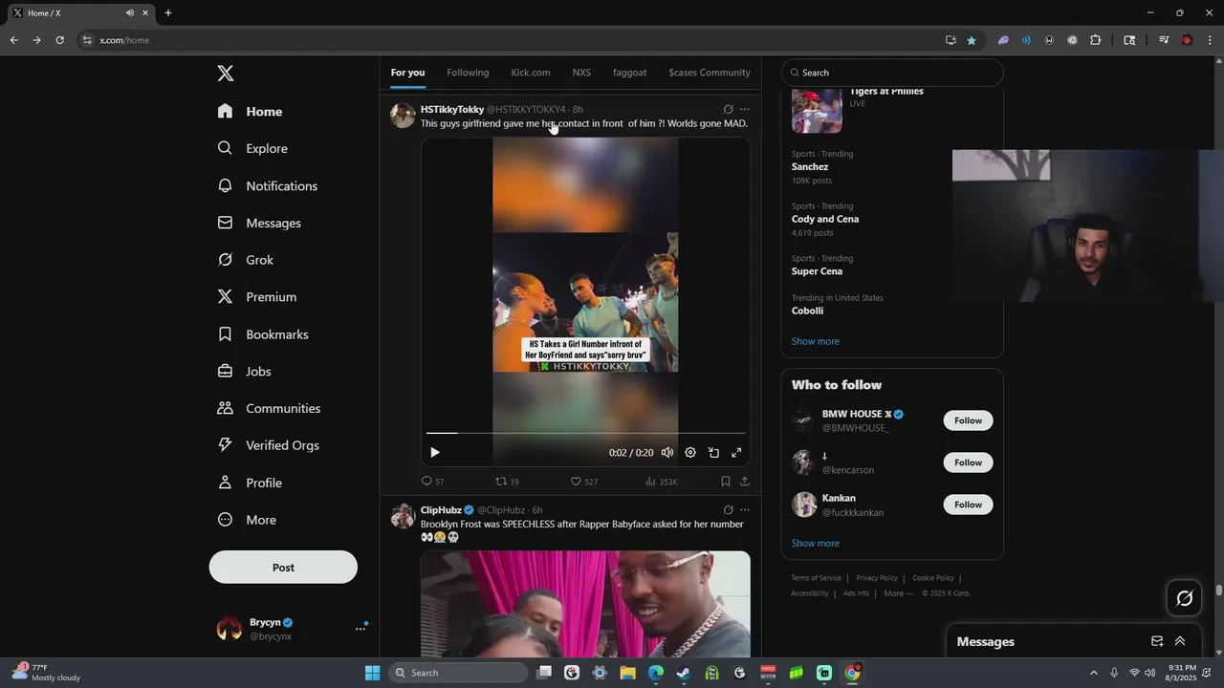Follow the @kencarson account
This screenshot has height=688, width=1224.
point(968,462)
